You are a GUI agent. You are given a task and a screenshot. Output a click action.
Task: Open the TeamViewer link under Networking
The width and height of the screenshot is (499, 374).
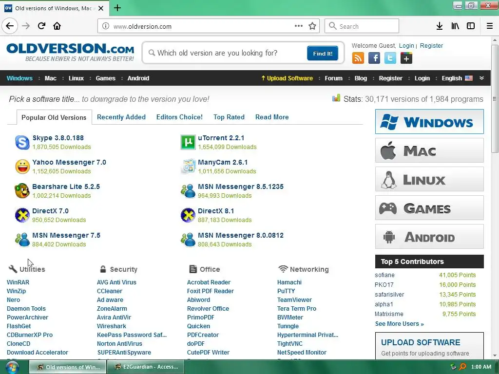coord(294,299)
